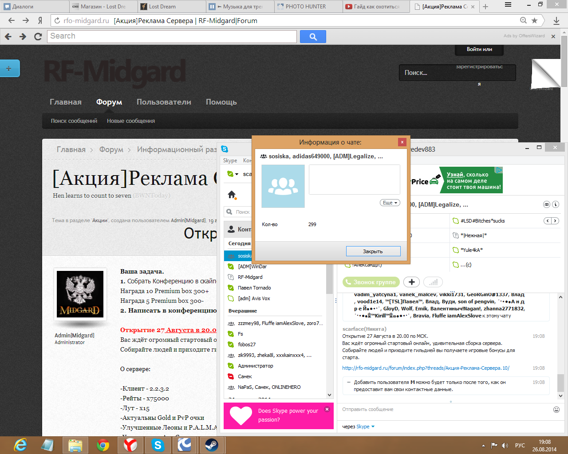Open the Skype menu in Skype window

[x=230, y=160]
